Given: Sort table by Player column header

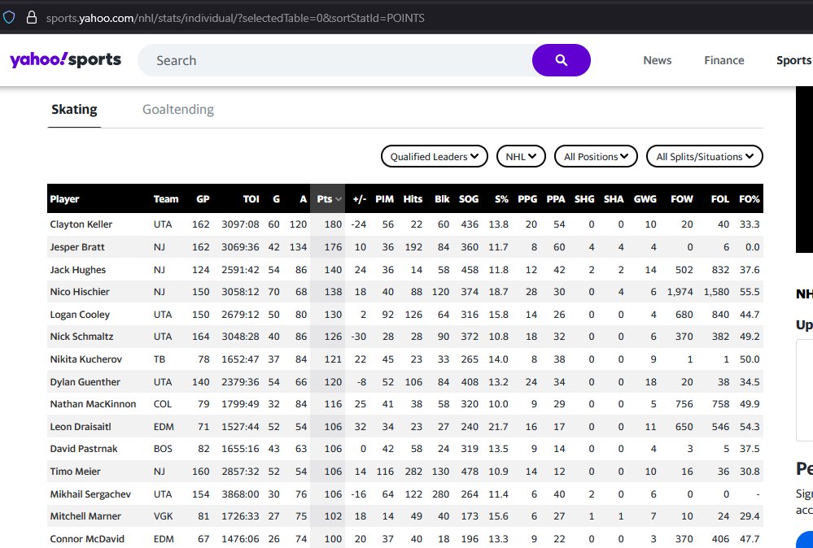Looking at the screenshot, I should pos(65,199).
